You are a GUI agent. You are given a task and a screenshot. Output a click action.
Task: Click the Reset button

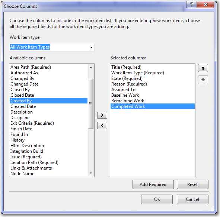[x=192, y=185]
